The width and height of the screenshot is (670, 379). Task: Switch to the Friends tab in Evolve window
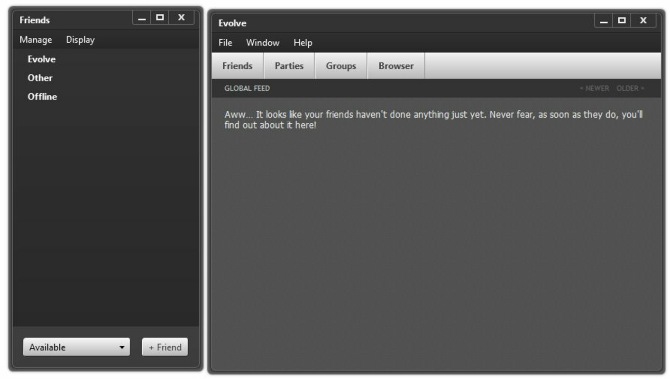[x=238, y=66]
